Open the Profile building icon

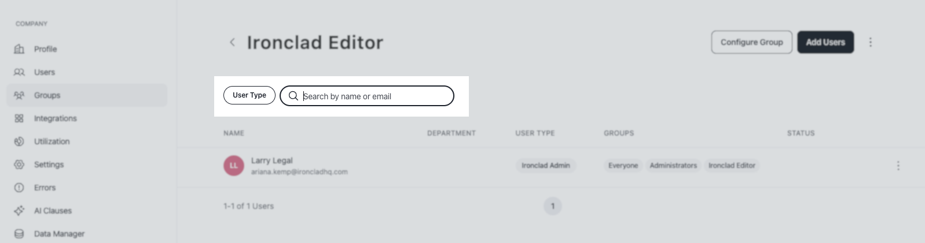(19, 49)
